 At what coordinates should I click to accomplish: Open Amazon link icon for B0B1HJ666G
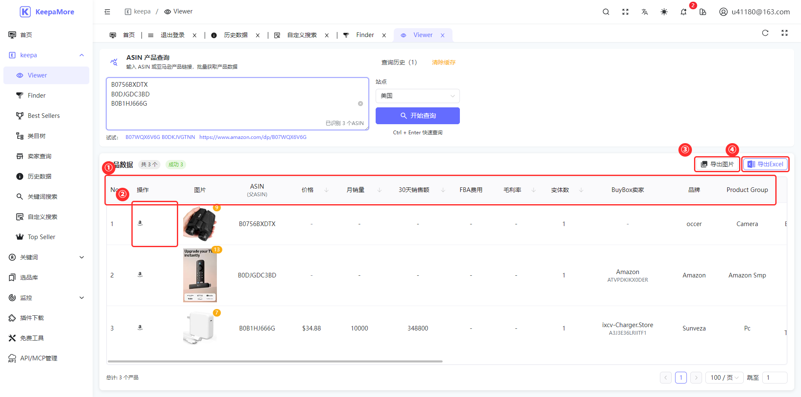pos(140,328)
